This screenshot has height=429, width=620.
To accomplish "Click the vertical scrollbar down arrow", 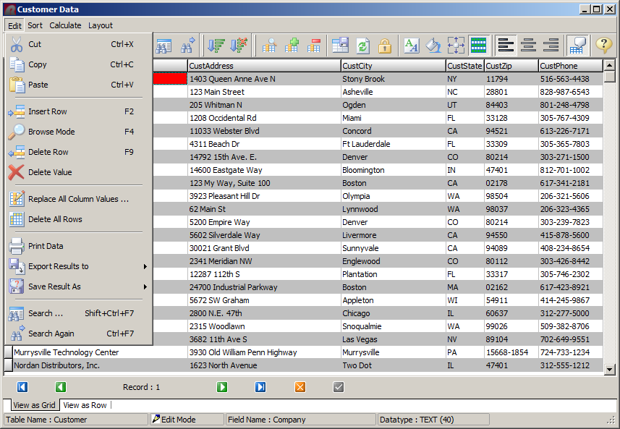I will pos(610,369).
